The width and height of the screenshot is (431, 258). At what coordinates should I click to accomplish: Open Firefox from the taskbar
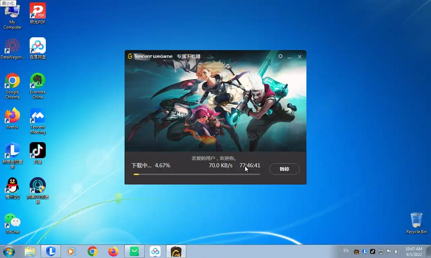pyautogui.click(x=113, y=251)
